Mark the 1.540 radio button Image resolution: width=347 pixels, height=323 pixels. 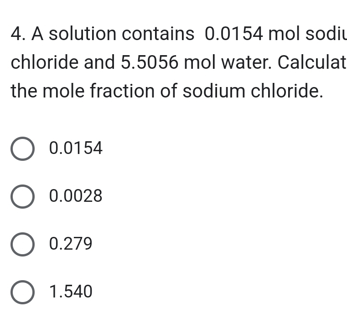point(22,292)
